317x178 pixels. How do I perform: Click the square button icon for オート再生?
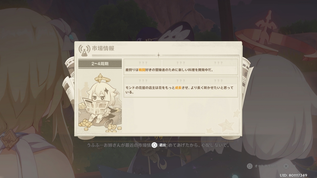[249, 166]
